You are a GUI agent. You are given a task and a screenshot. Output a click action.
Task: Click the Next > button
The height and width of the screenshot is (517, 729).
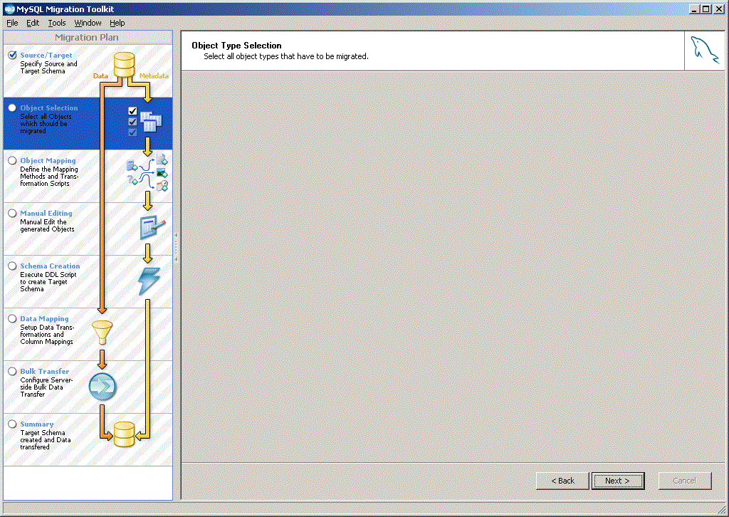tap(617, 481)
